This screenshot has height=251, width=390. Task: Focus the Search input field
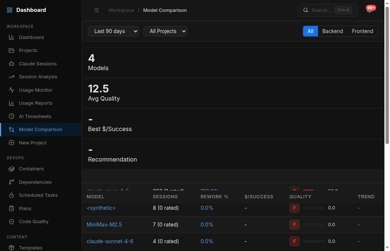pos(322,10)
